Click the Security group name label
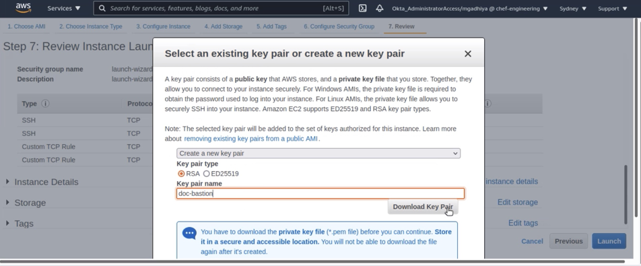 pos(50,69)
